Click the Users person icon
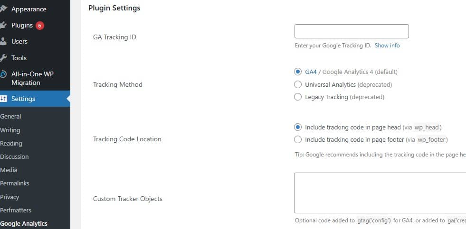The height and width of the screenshot is (229, 466). 3,41
